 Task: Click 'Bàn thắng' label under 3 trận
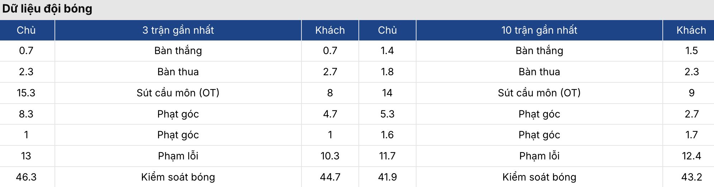click(x=178, y=51)
